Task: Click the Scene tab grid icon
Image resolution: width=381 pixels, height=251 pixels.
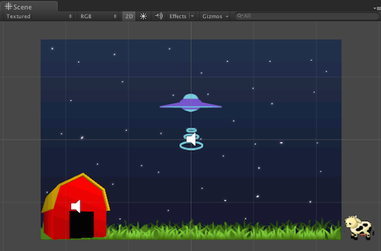Action: [8, 6]
